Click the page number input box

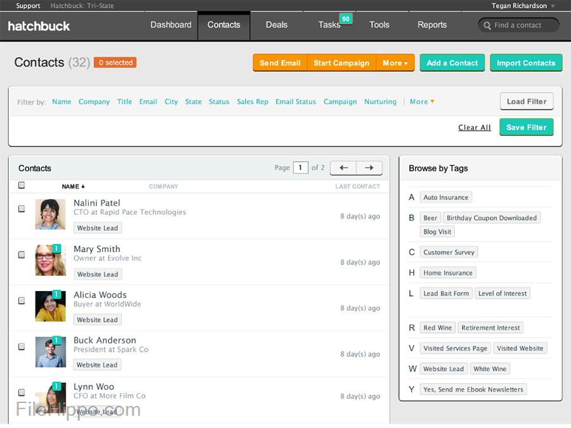tap(301, 168)
